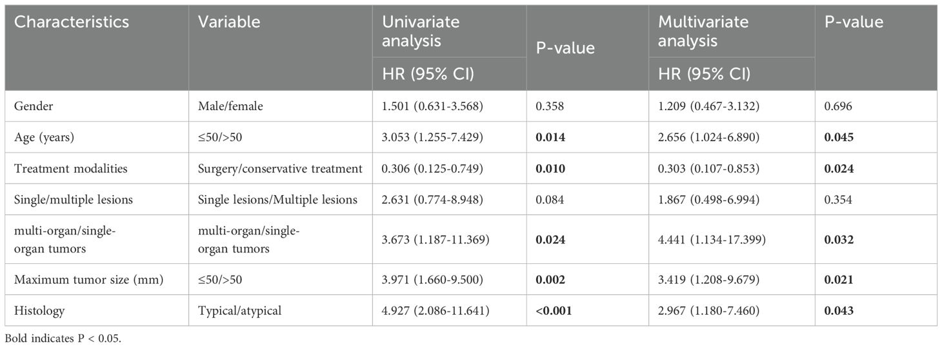Click the Variable column header
The image size is (942, 347).
click(230, 22)
